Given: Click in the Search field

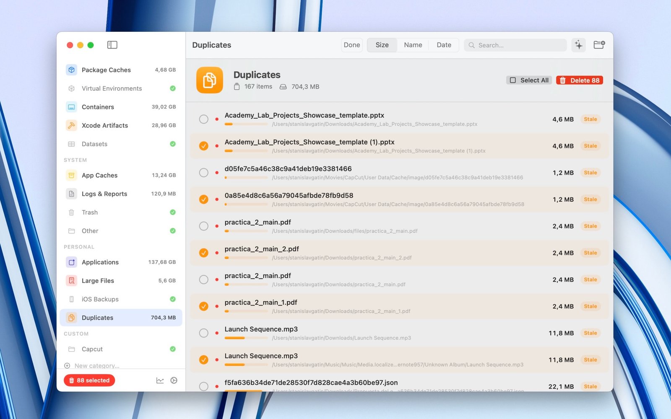Looking at the screenshot, I should (515, 45).
